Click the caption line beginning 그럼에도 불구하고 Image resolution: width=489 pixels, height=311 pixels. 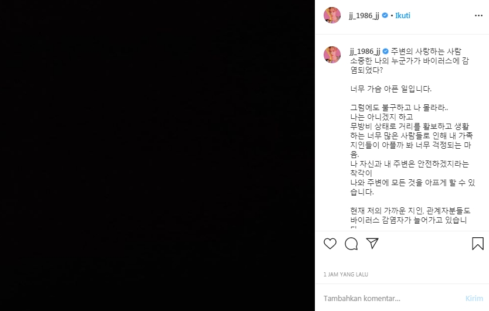click(399, 108)
